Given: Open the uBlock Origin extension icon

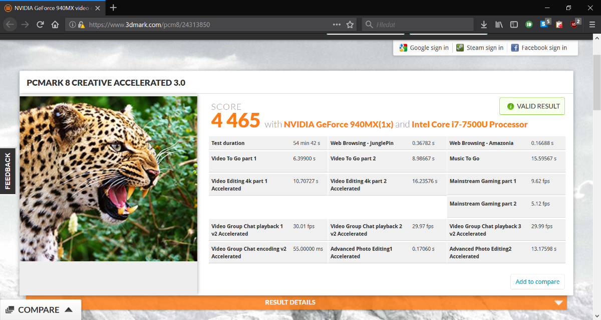Looking at the screenshot, I should point(574,25).
